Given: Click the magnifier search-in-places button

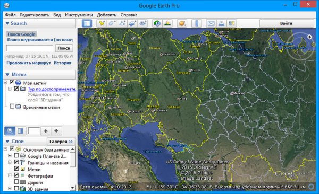Looking at the screenshot, I should click(x=10, y=131).
